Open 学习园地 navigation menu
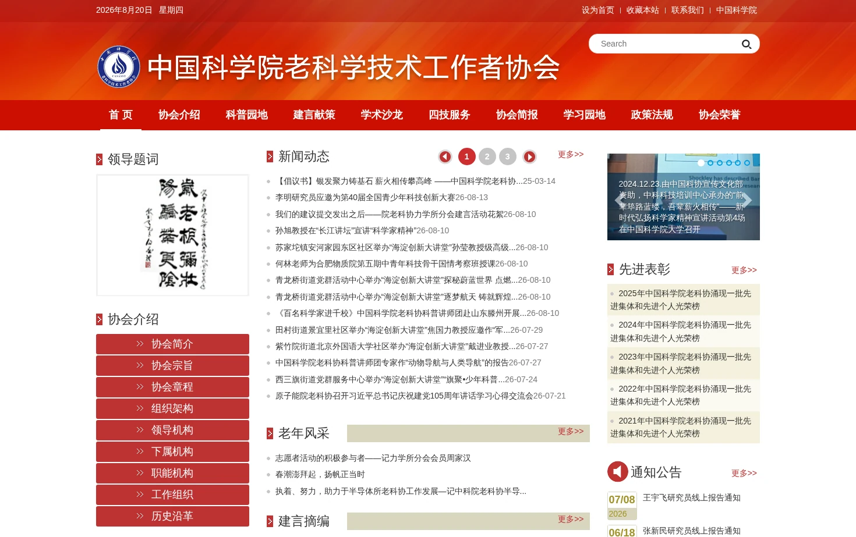Image resolution: width=856 pixels, height=537 pixels. pyautogui.click(x=585, y=115)
